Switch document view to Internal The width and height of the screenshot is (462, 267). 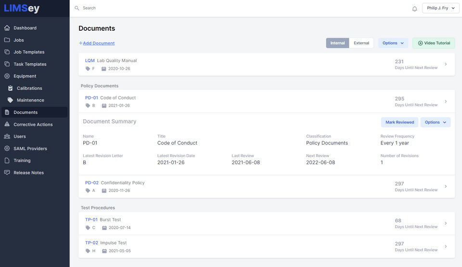337,43
